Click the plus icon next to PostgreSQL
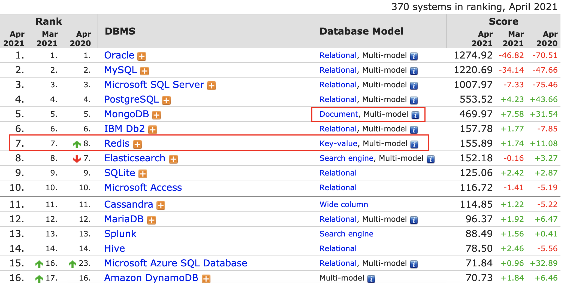567x283 pixels. tap(166, 100)
